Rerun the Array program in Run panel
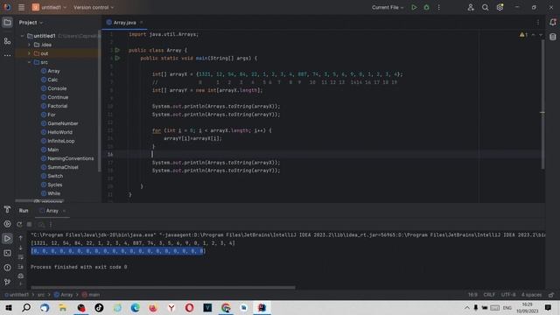The image size is (560, 315). [x=19, y=224]
